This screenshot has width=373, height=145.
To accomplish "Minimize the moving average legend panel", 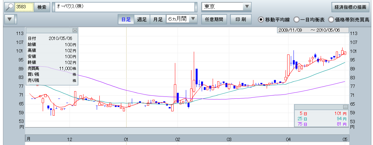I will [345, 107].
